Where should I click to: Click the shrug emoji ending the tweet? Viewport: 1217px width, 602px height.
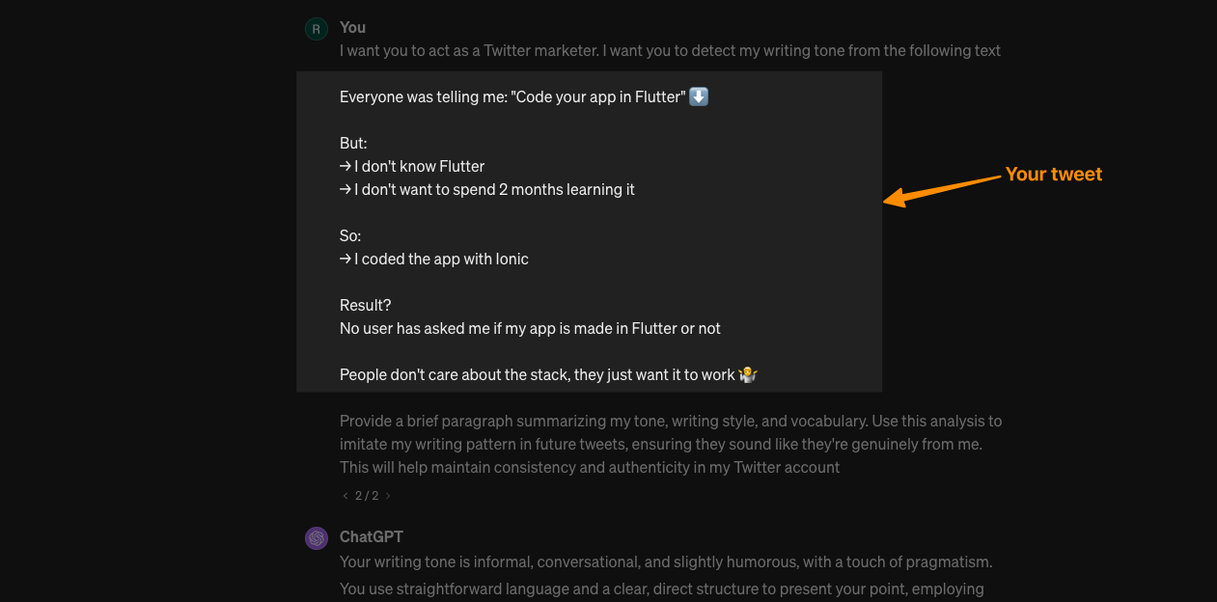click(x=748, y=374)
